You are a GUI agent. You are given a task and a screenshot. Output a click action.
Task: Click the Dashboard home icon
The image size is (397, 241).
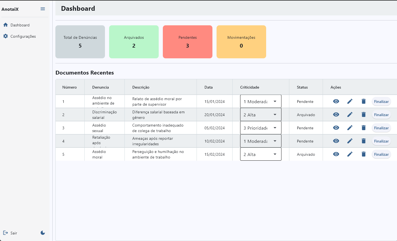[6, 25]
